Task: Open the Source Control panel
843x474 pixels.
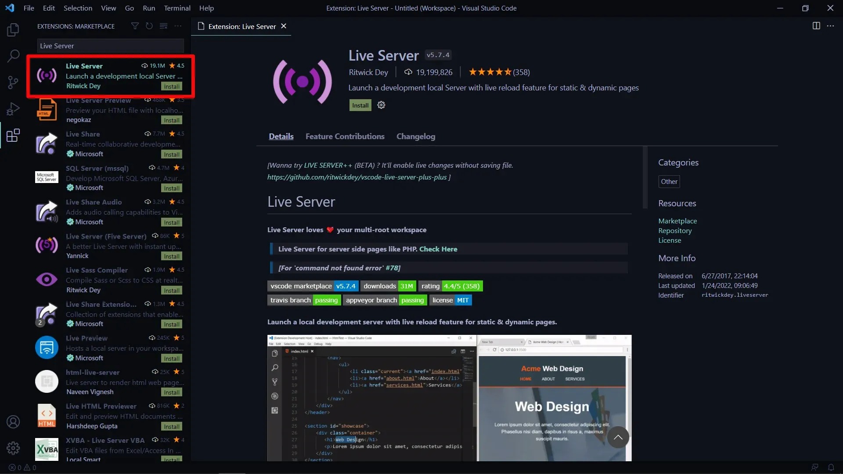Action: (x=13, y=82)
